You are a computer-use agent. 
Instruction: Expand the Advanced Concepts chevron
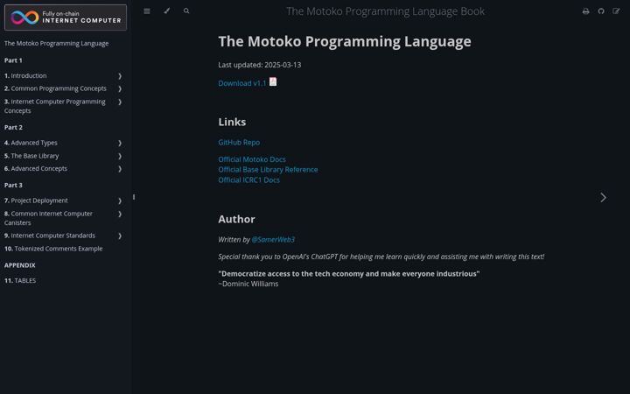120,169
